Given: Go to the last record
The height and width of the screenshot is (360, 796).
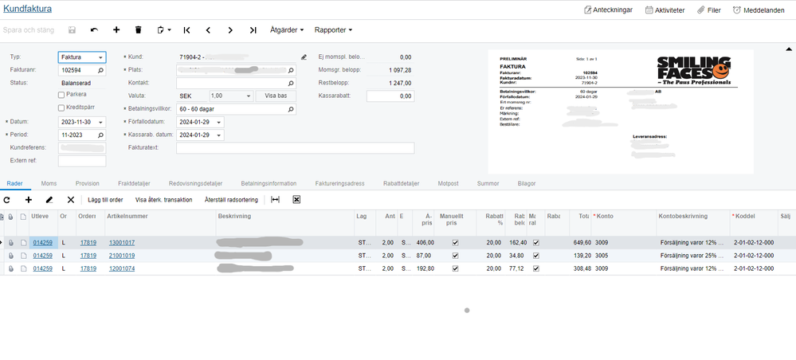Looking at the screenshot, I should click(x=253, y=30).
